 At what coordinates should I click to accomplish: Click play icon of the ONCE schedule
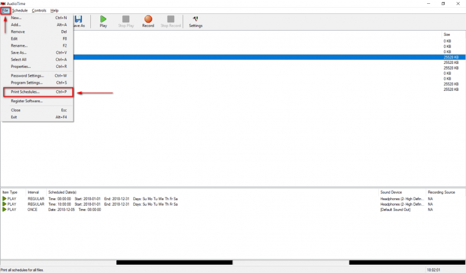point(4,209)
